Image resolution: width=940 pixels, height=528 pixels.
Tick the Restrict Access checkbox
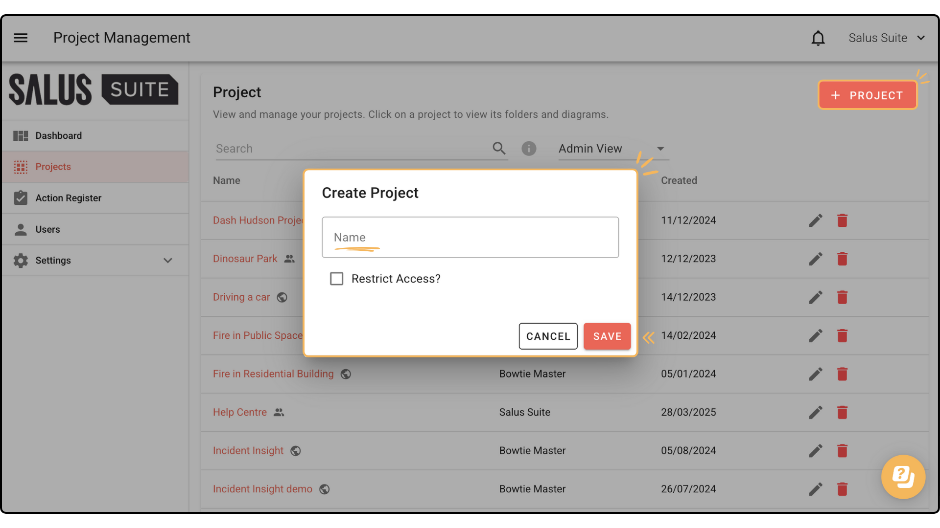(336, 279)
